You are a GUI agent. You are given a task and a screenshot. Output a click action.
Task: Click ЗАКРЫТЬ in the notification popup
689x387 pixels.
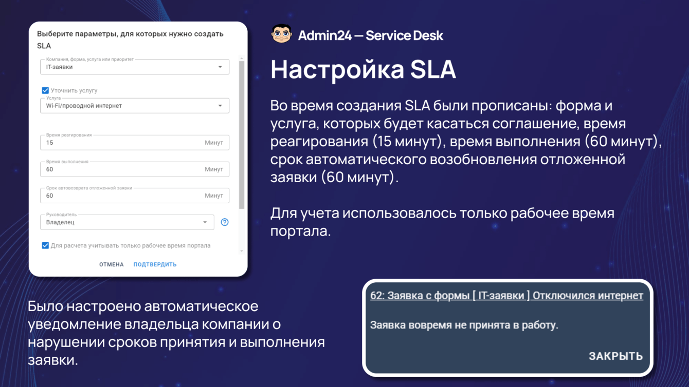point(615,356)
